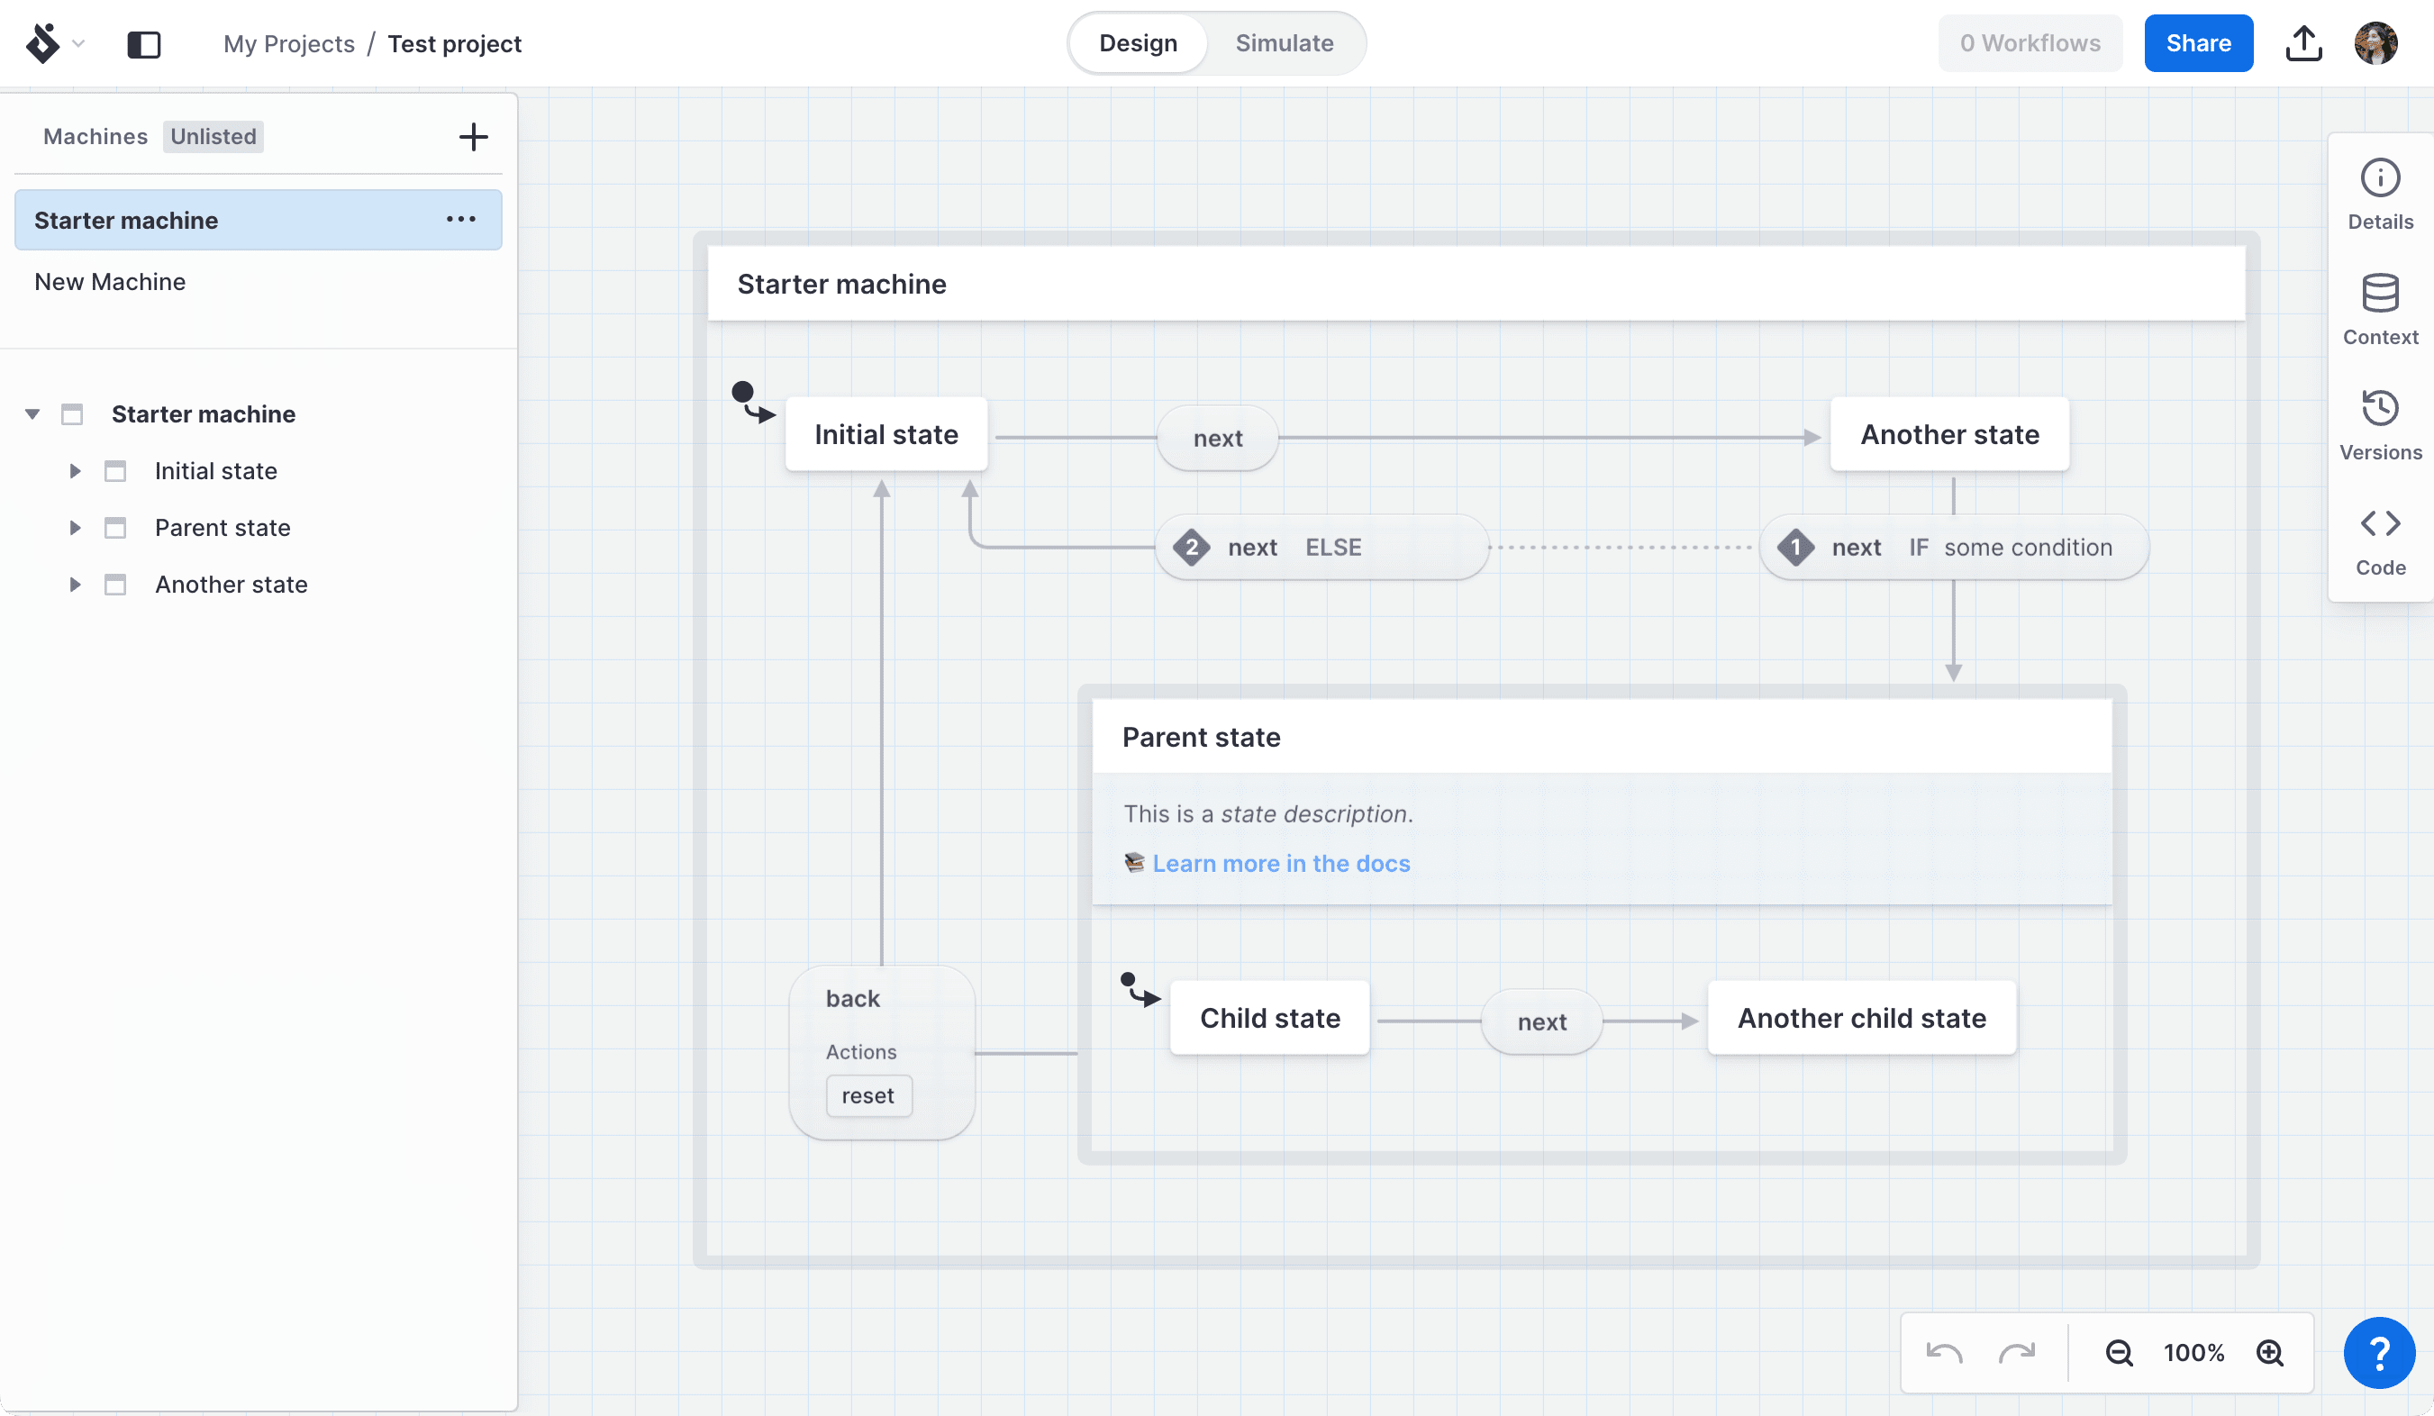Open the Context panel

pyautogui.click(x=2379, y=309)
